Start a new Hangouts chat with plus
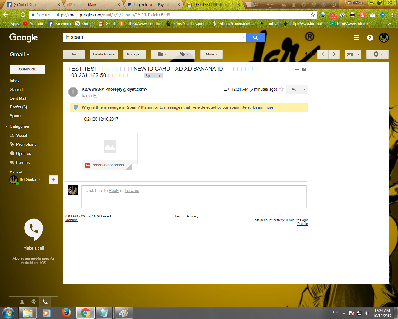 pos(53,180)
